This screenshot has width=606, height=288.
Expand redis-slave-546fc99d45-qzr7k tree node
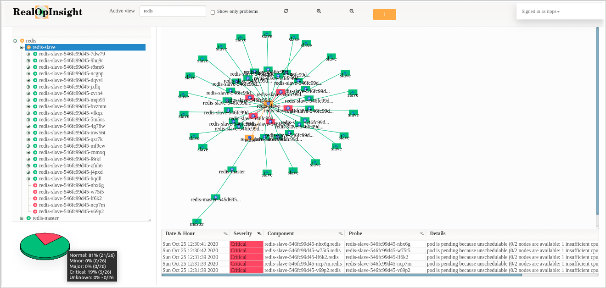pos(28,139)
